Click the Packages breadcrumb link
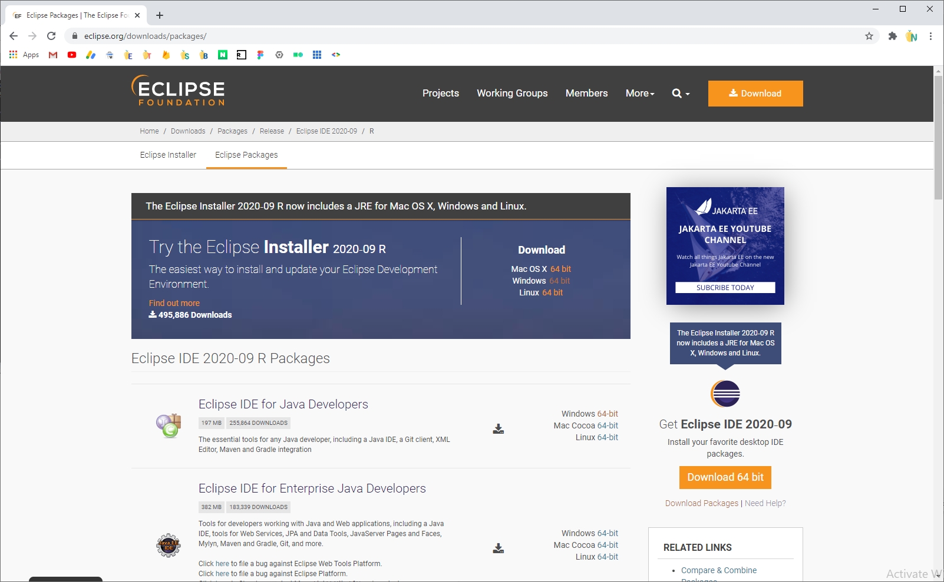This screenshot has height=582, width=944. [x=232, y=131]
